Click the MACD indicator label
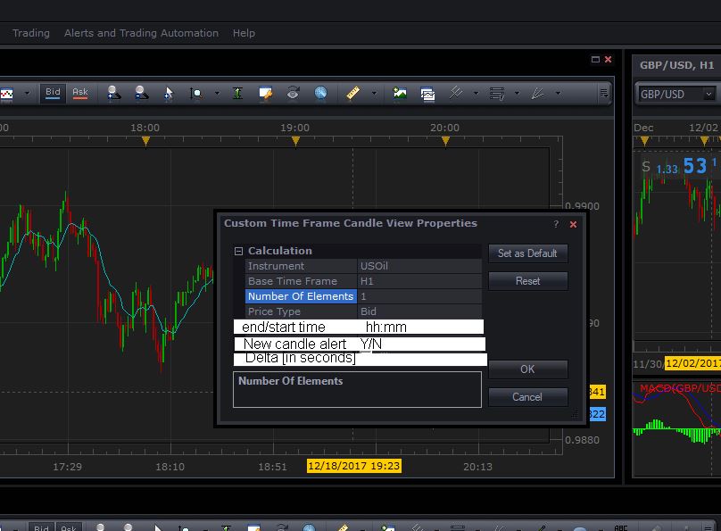This screenshot has height=531, width=721. pos(680,388)
